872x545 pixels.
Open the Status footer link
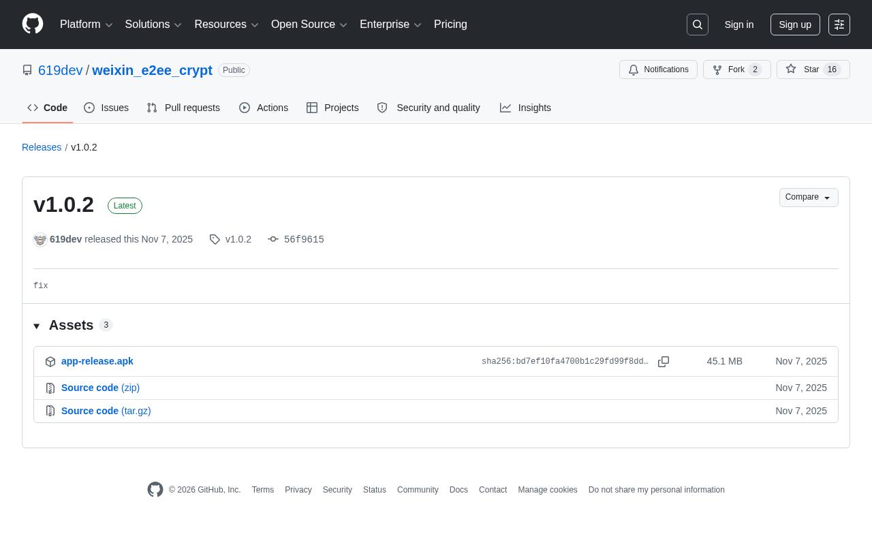click(x=375, y=490)
